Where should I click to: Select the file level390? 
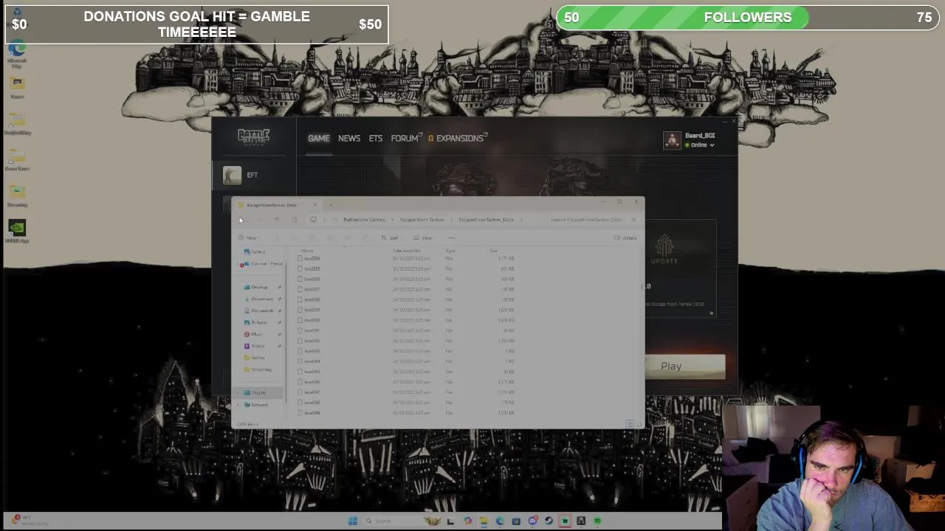pos(309,320)
